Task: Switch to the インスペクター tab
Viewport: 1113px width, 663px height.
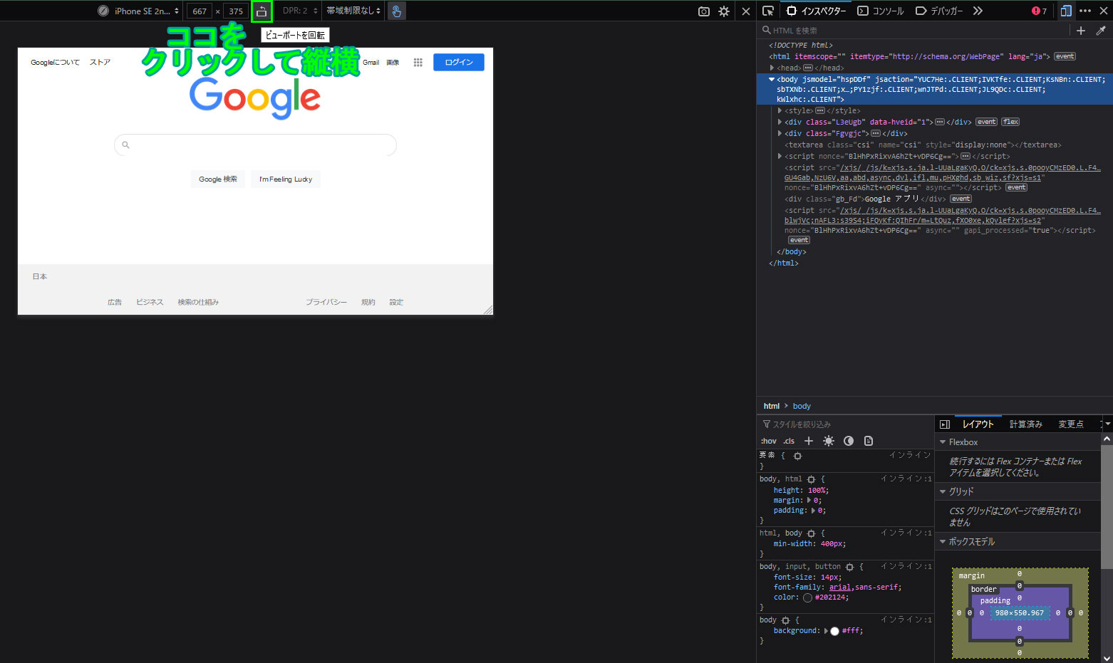Action: coord(817,11)
